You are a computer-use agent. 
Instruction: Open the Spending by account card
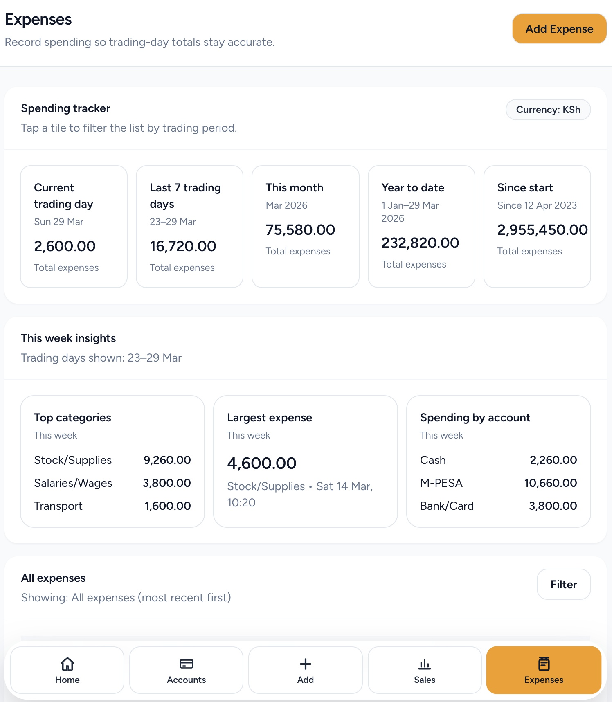click(498, 460)
